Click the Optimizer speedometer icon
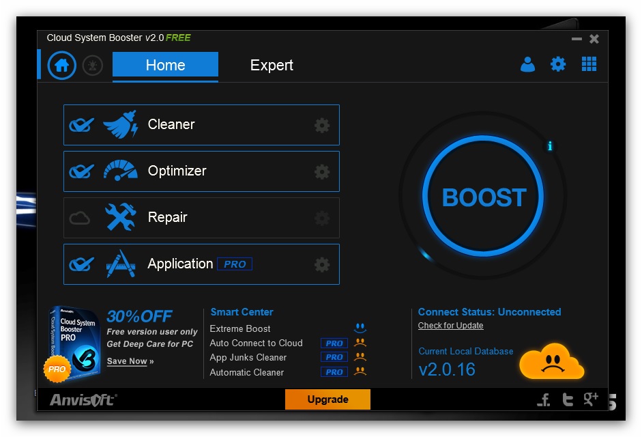Screen dimensions: 642x437 pos(120,171)
